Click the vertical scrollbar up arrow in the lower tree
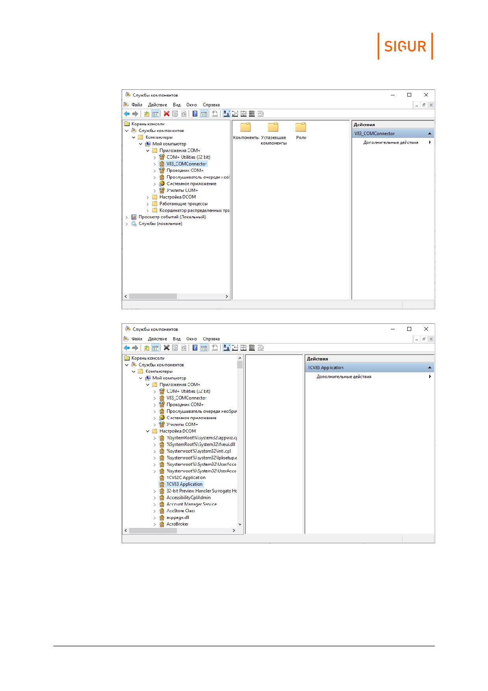Viewport: 488px width, 691px height. pyautogui.click(x=240, y=358)
